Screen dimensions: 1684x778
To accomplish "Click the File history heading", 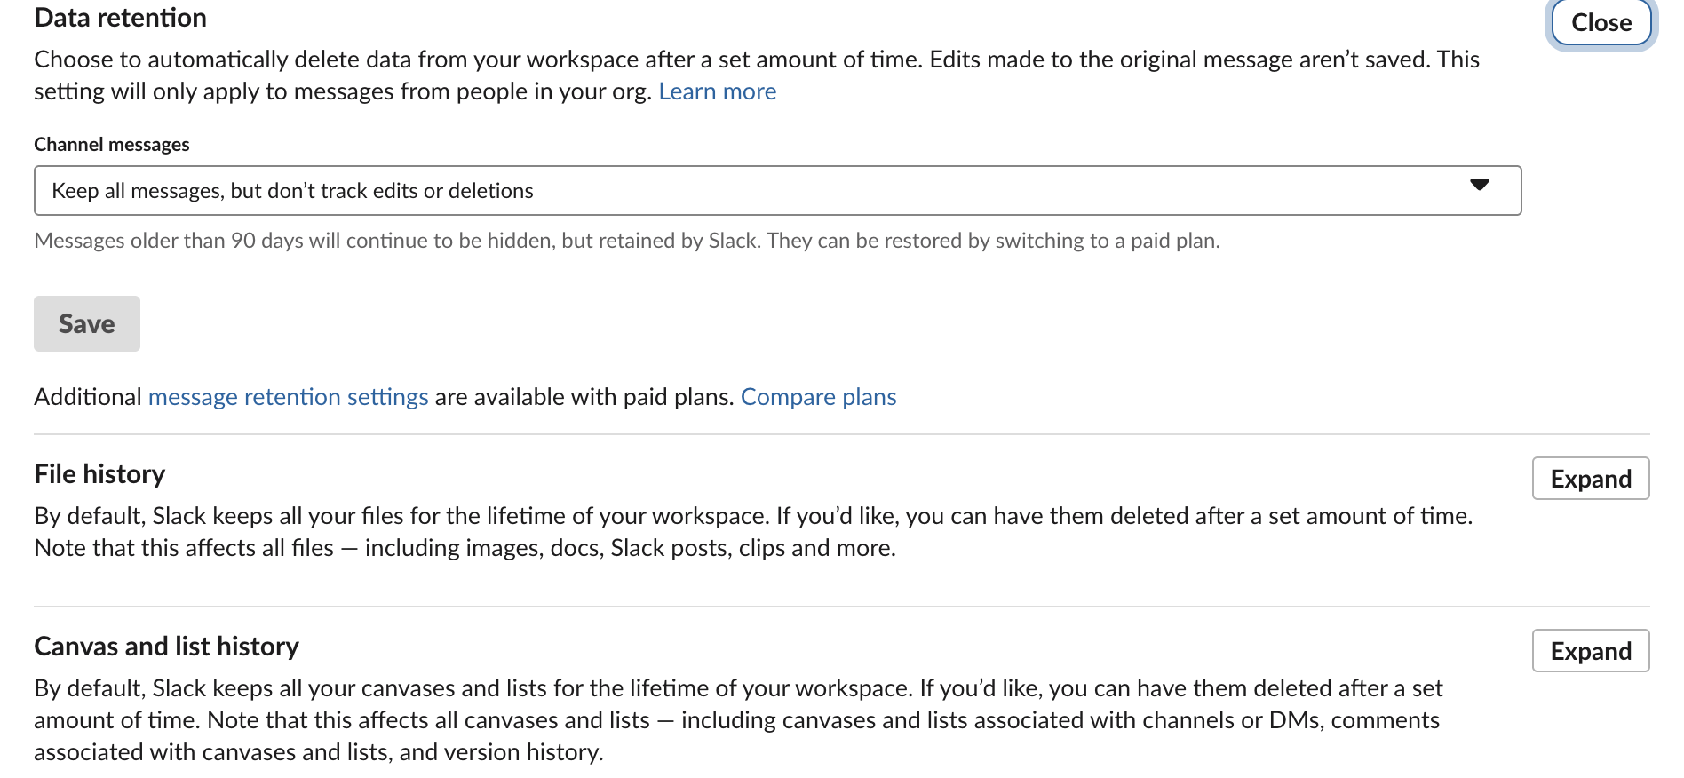I will [x=100, y=474].
